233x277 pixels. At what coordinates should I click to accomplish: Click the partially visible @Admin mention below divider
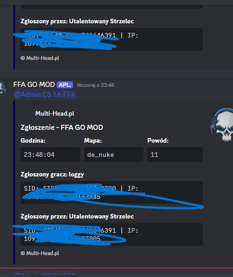pos(45,274)
